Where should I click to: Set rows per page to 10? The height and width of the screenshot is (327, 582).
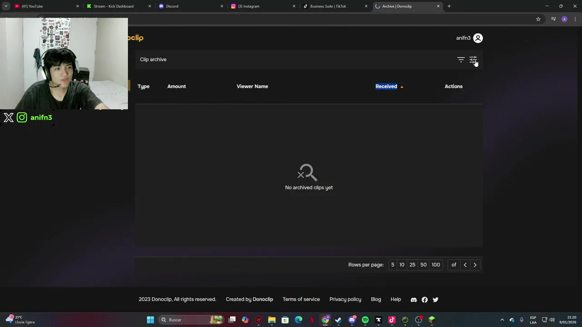pyautogui.click(x=402, y=265)
